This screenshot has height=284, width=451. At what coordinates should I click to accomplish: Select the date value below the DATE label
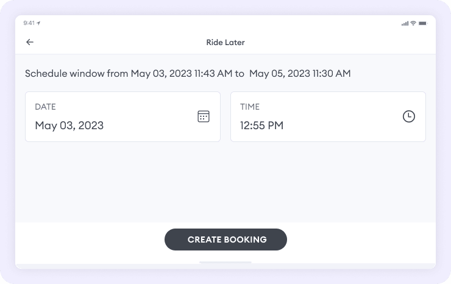click(69, 126)
